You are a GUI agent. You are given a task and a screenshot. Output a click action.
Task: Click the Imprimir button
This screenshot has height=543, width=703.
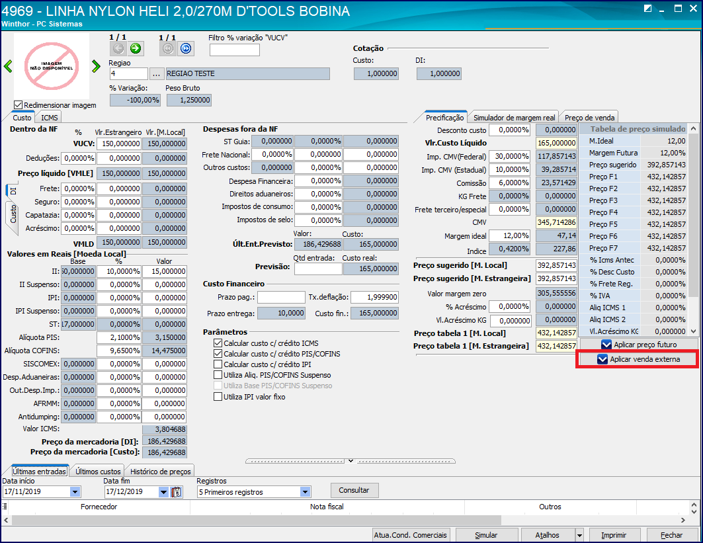pyautogui.click(x=614, y=535)
